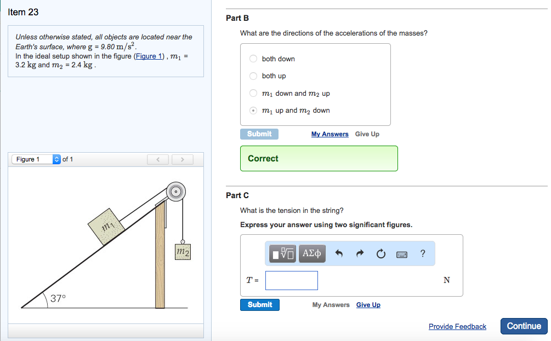Click the Correct feedback banner
Screen dimensions: 551x341
(319, 158)
